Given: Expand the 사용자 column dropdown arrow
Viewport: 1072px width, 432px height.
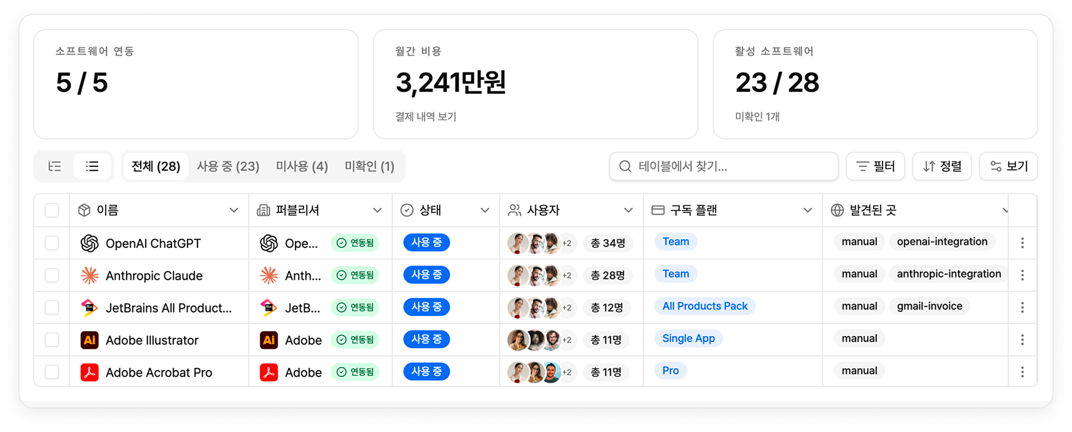Looking at the screenshot, I should pyautogui.click(x=628, y=211).
